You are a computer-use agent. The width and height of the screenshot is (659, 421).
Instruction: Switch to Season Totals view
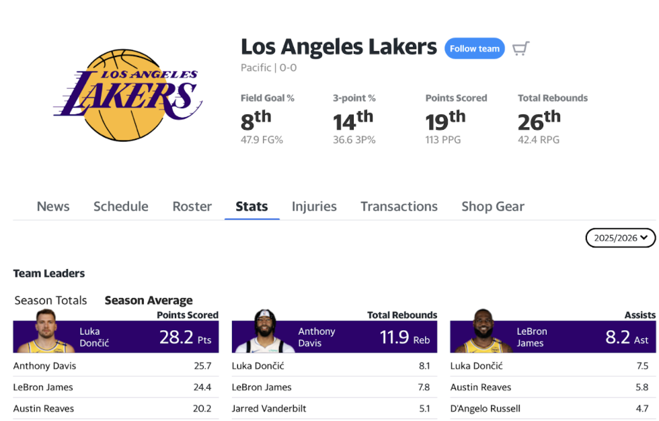(x=50, y=301)
